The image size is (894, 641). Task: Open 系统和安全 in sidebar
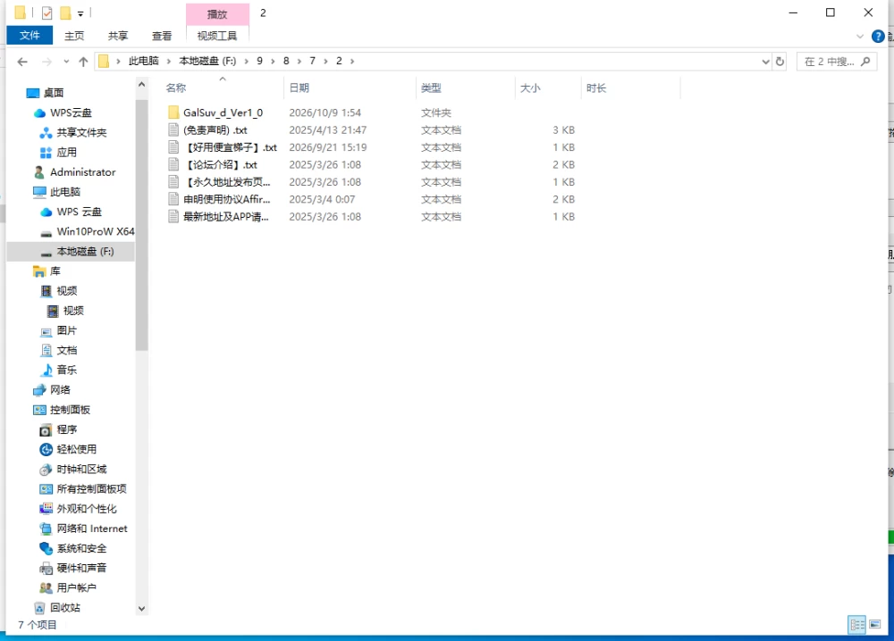click(81, 548)
